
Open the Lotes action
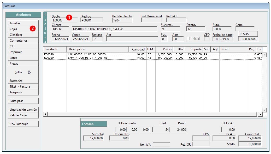(23, 58)
